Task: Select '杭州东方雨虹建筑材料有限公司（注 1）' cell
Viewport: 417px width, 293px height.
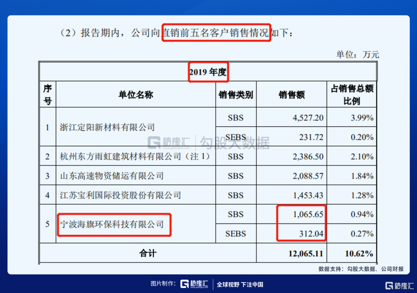Action: (x=136, y=156)
